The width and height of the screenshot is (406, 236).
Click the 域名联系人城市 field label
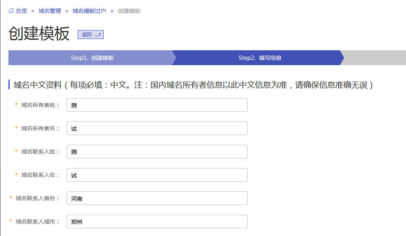pyautogui.click(x=37, y=222)
